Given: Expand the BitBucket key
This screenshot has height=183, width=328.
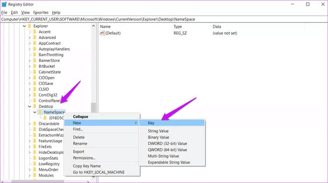Looking at the screenshot, I should point(30,66).
